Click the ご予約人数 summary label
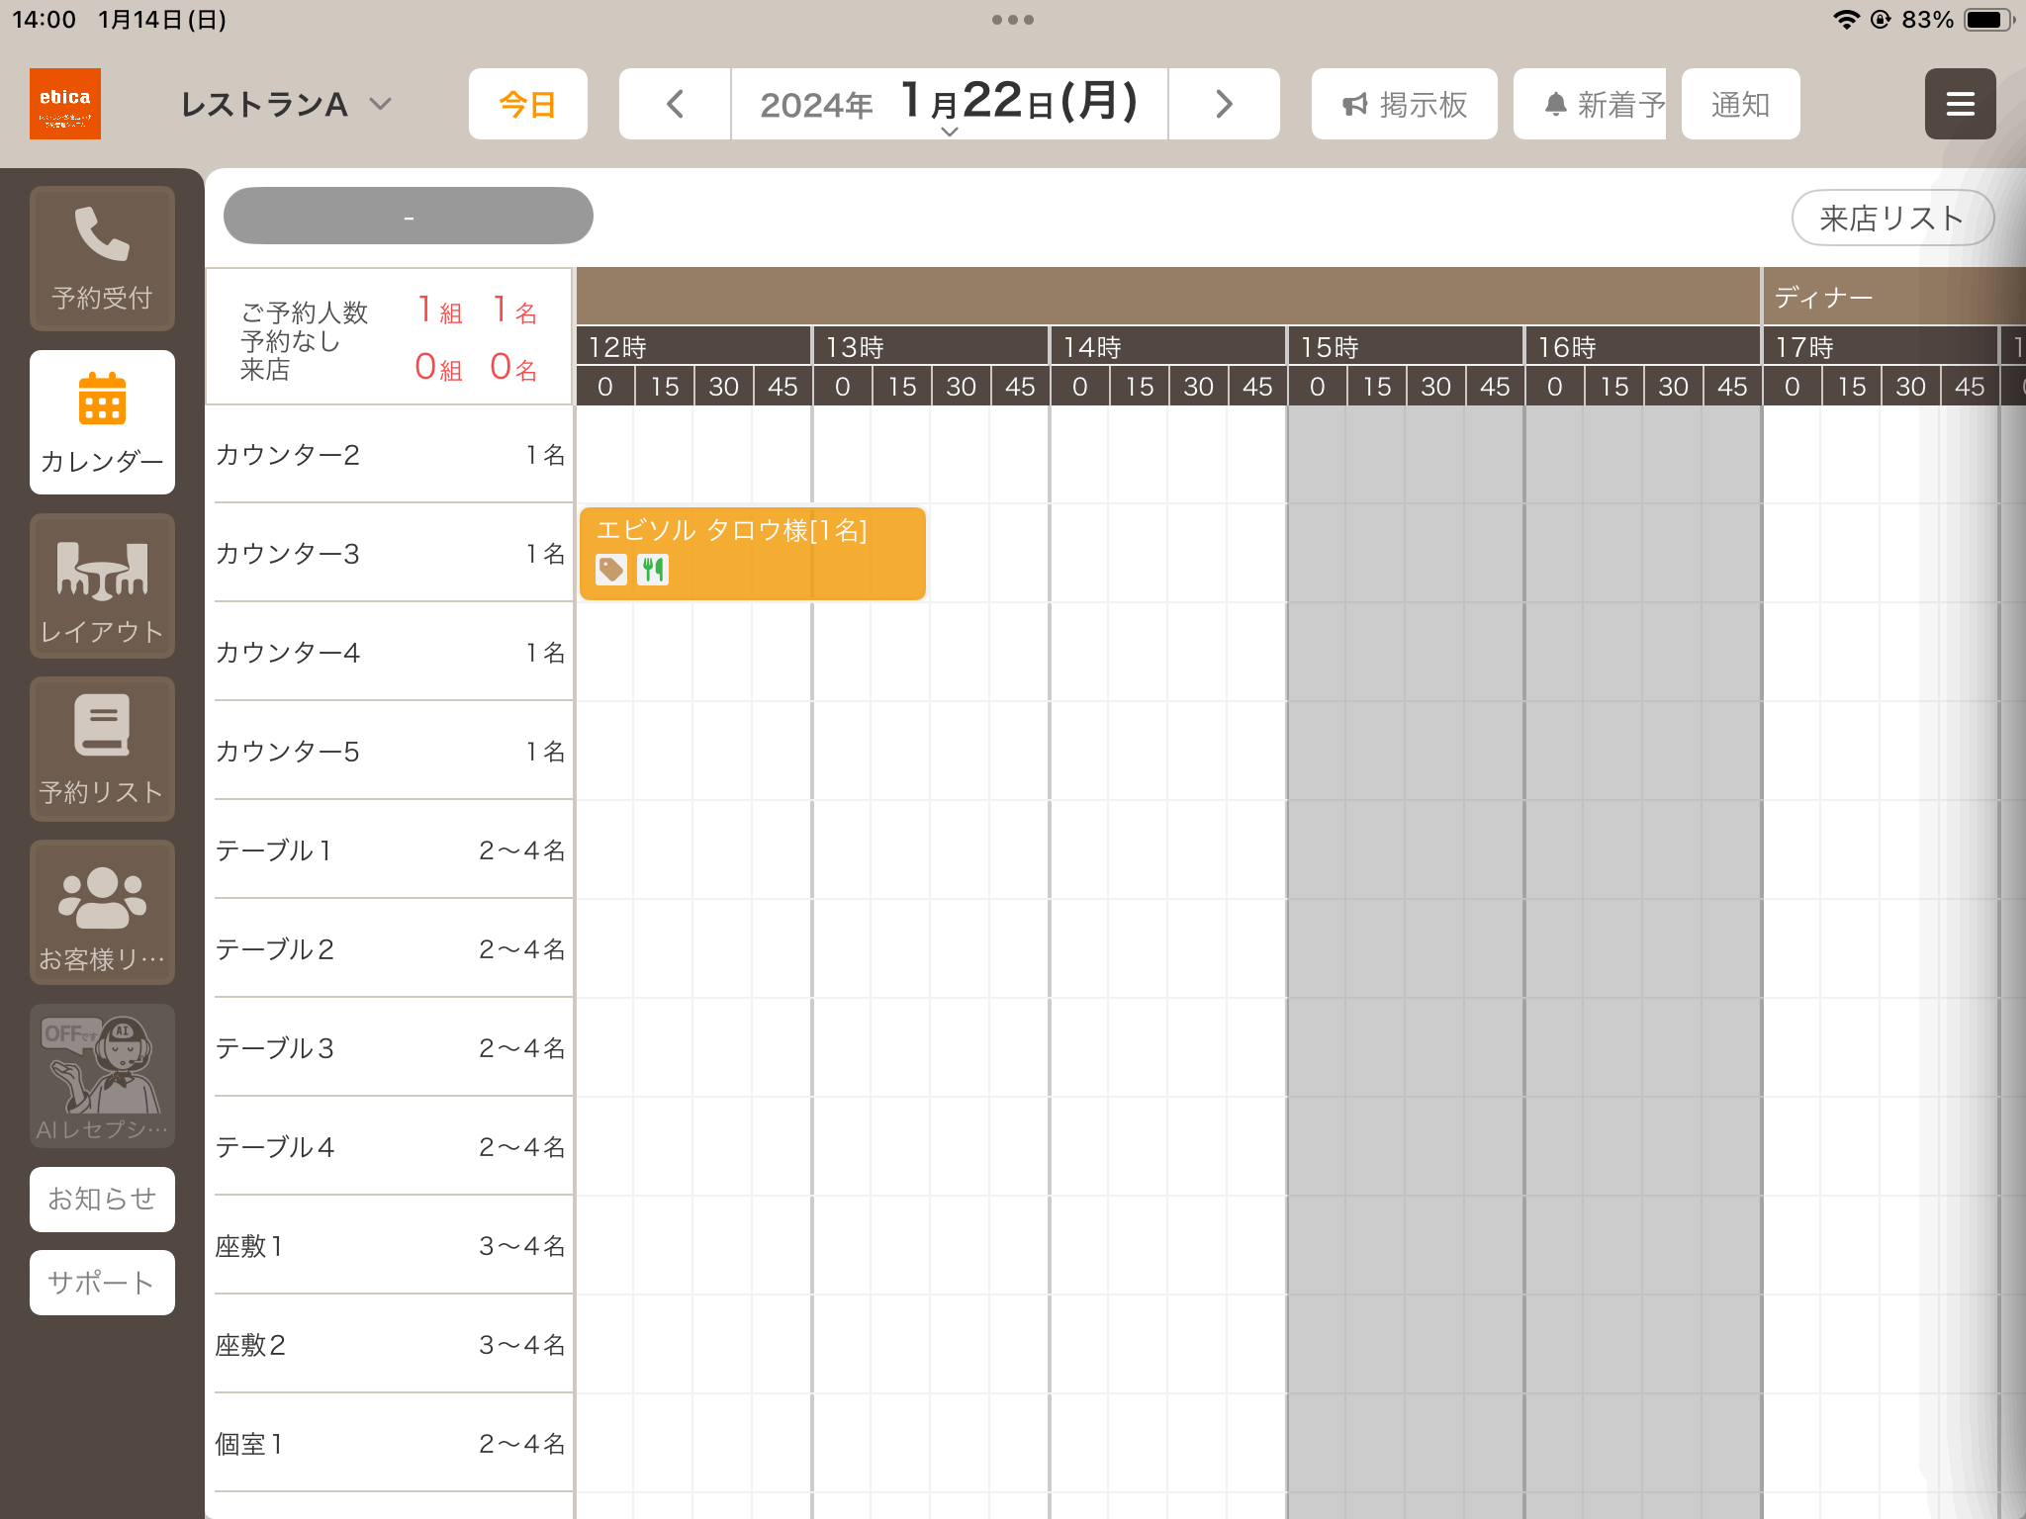 (x=305, y=313)
